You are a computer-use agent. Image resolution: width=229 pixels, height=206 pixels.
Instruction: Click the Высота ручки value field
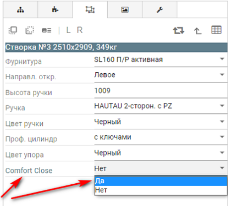point(161,91)
